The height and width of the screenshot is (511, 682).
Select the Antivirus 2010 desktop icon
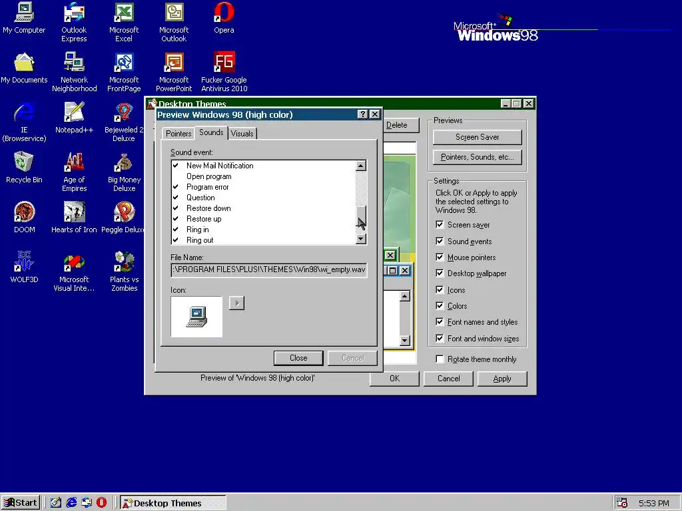(224, 72)
